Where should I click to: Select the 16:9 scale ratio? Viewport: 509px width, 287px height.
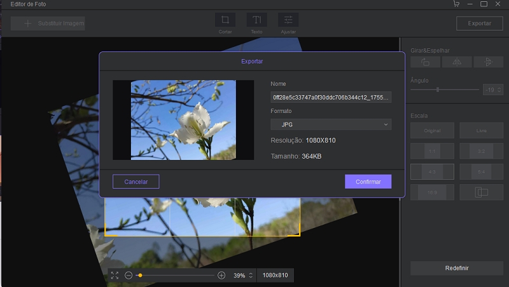[432, 192]
